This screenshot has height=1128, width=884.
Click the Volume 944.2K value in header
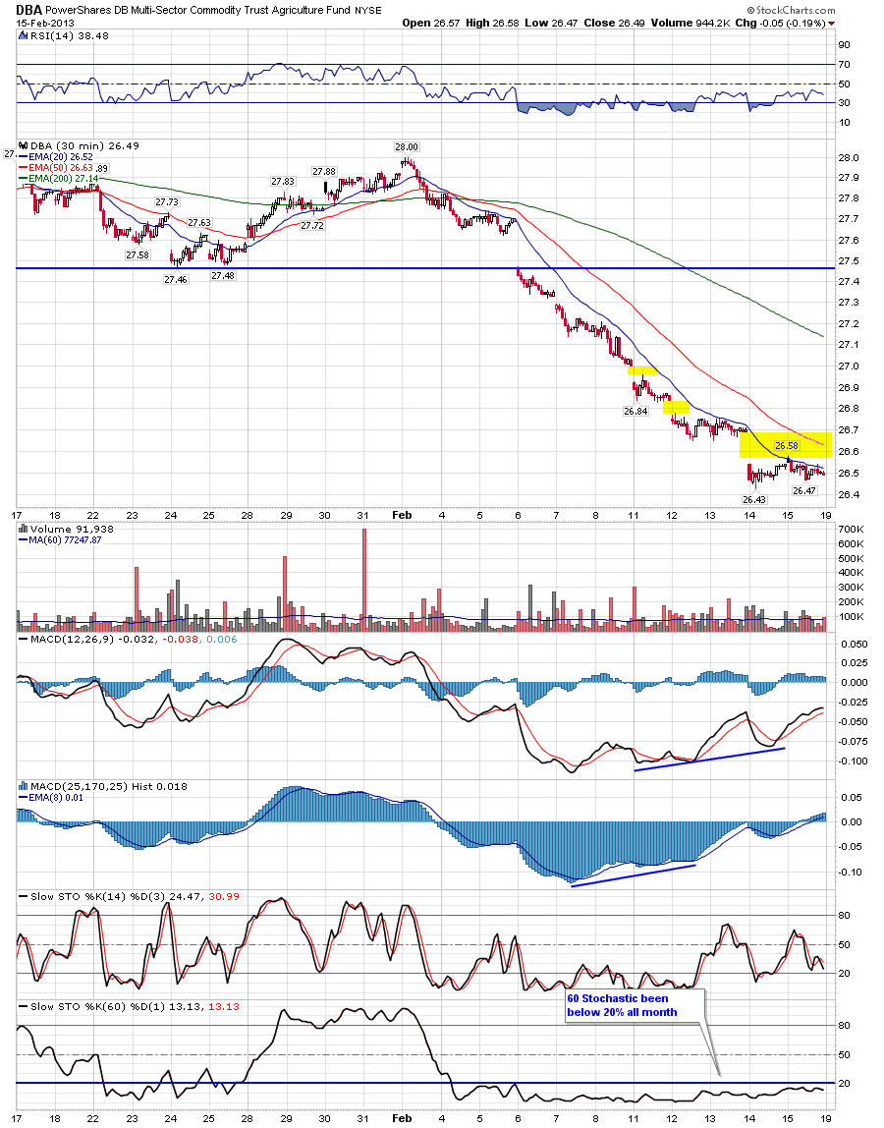(x=691, y=23)
